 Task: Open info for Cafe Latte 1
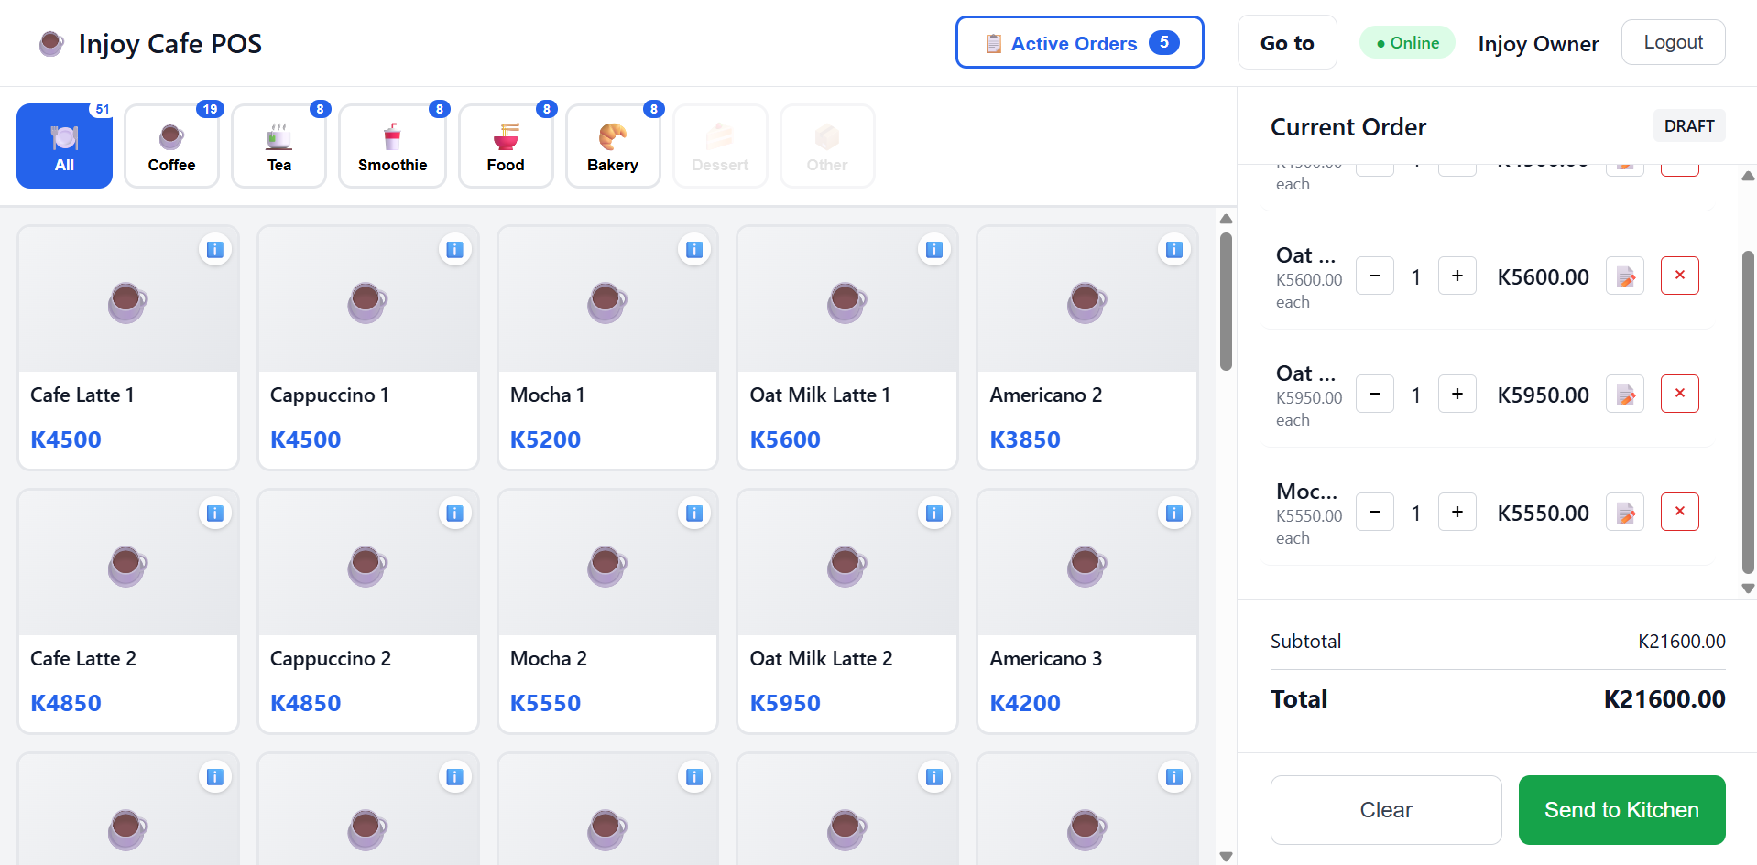[x=215, y=249]
